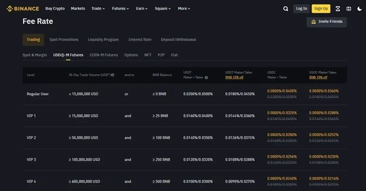Click the ≥ 250 BNB balance cell

click(x=161, y=160)
